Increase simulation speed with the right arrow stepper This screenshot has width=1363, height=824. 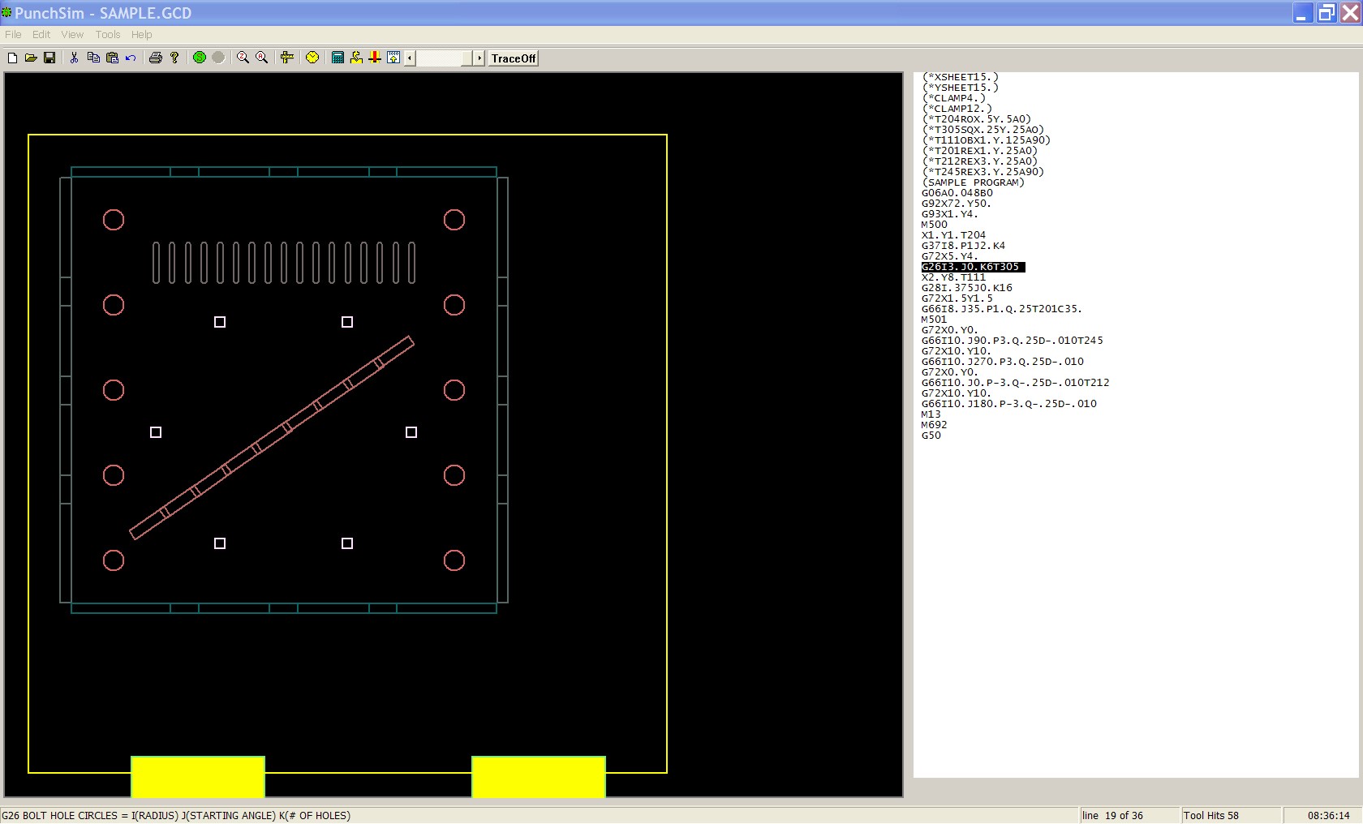click(x=477, y=58)
